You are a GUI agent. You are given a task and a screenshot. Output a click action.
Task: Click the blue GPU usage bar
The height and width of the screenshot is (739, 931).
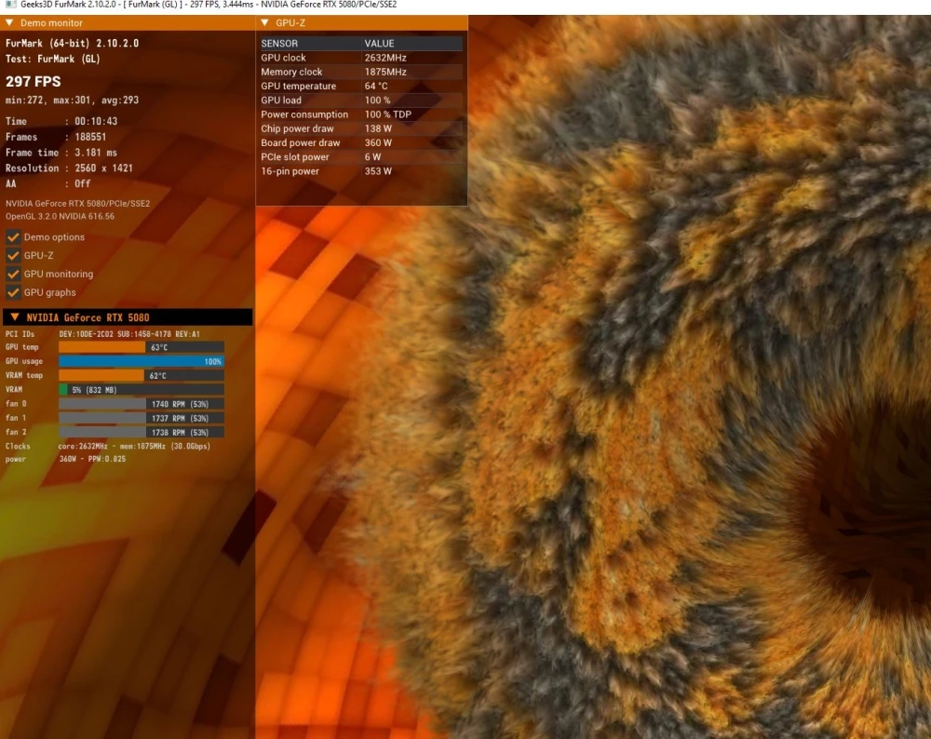coord(142,361)
